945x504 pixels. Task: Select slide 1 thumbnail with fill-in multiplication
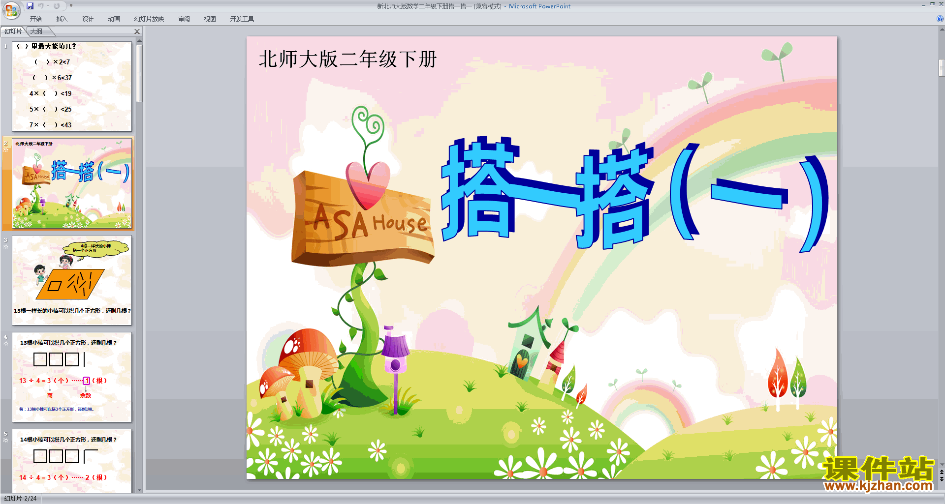click(x=72, y=86)
